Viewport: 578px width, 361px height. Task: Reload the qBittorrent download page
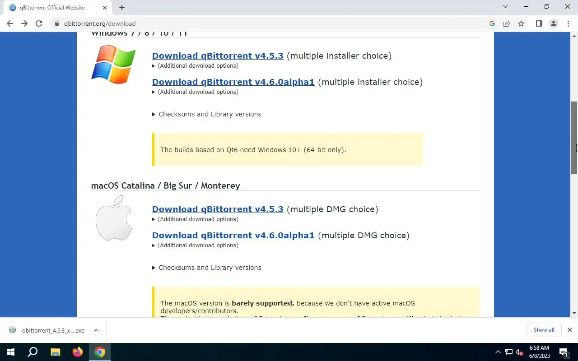pos(39,23)
